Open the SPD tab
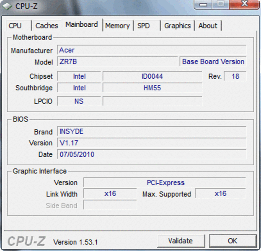 pos(147,26)
